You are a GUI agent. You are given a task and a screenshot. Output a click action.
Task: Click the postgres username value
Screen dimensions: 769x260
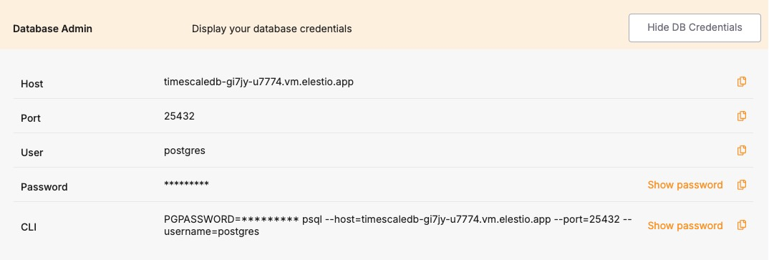pos(185,151)
